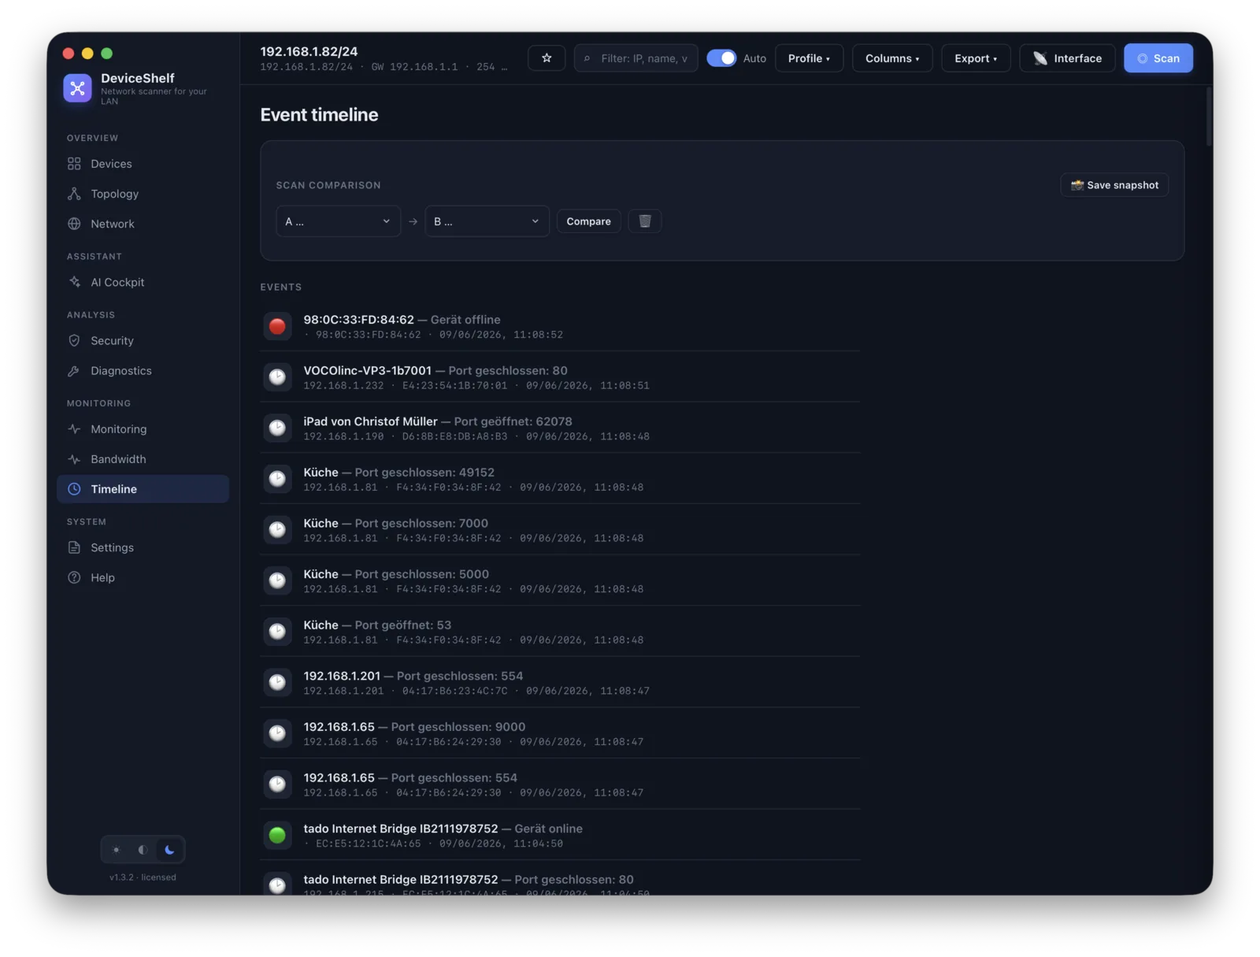Open the snapshot A dropdown
Viewport: 1260px width, 957px height.
pyautogui.click(x=338, y=221)
